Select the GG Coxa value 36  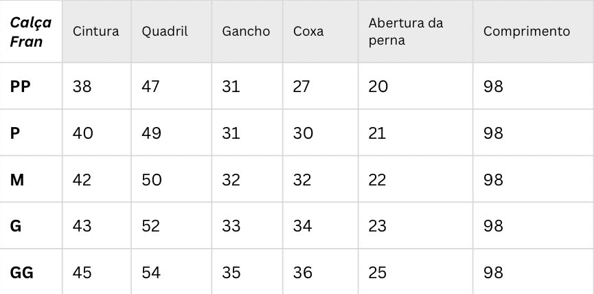coord(303,273)
